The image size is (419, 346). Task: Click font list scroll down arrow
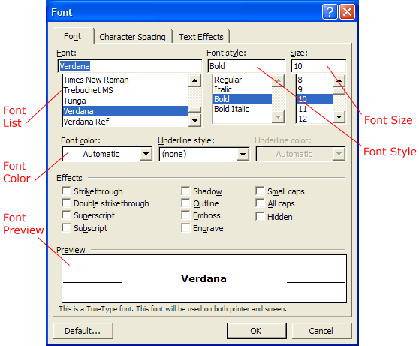click(x=194, y=121)
